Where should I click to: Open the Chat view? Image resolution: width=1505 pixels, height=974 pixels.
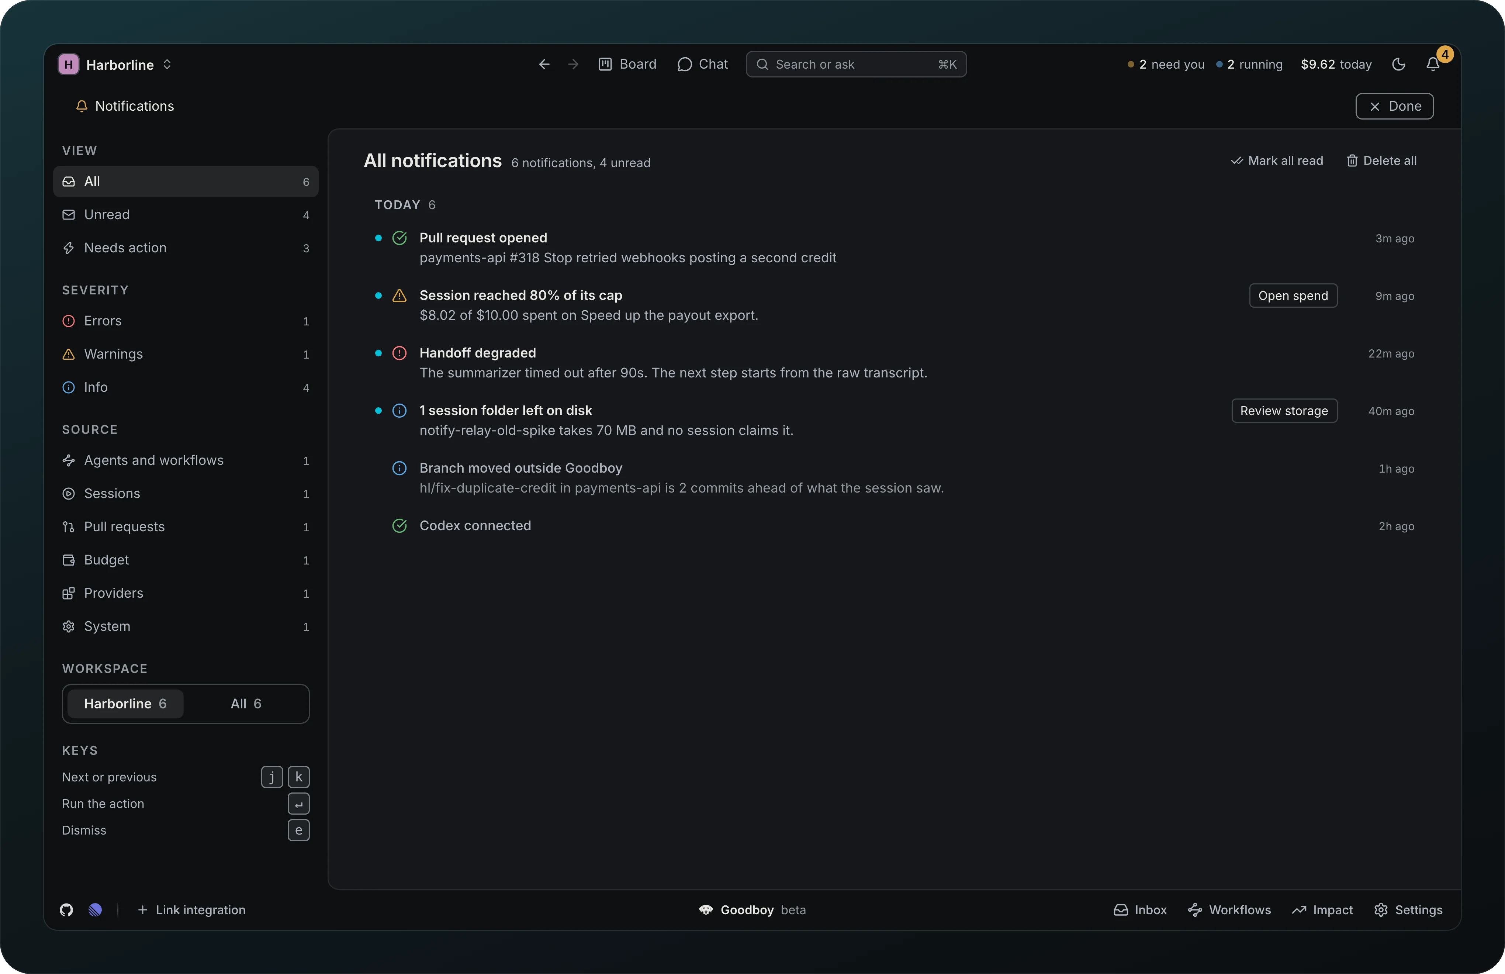point(703,65)
